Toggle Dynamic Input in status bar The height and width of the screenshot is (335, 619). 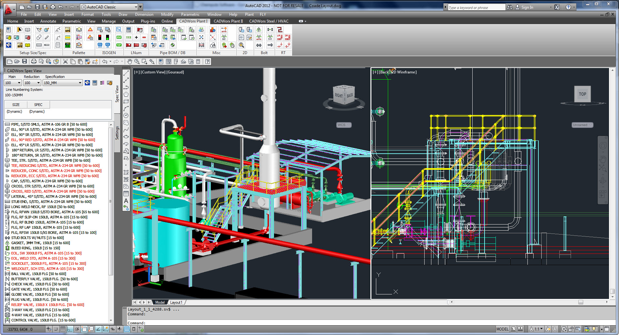tap(113, 329)
